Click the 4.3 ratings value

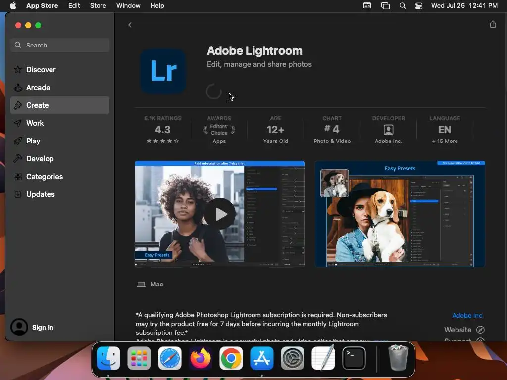[x=162, y=130]
